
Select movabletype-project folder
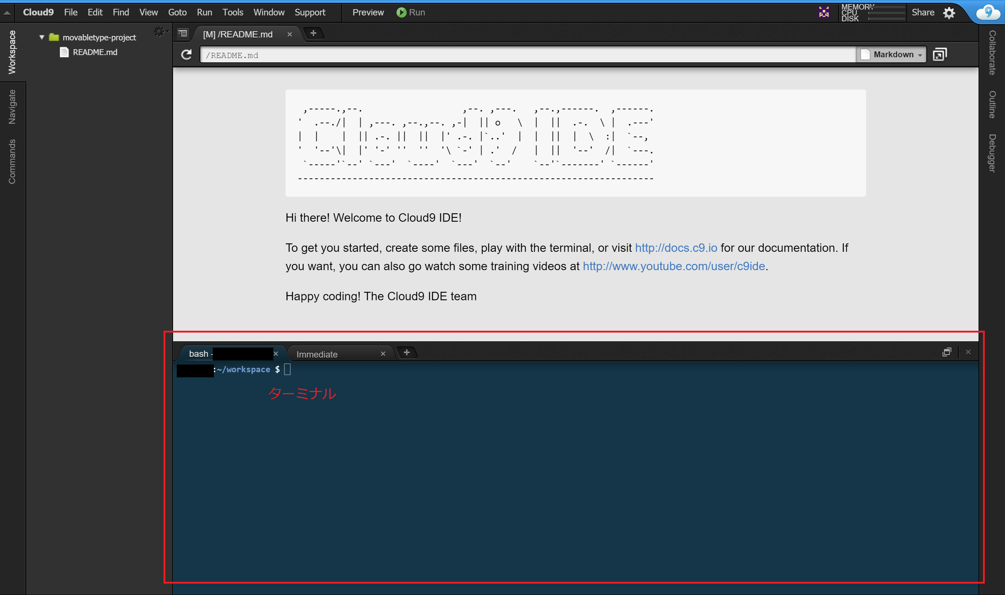pyautogui.click(x=99, y=37)
